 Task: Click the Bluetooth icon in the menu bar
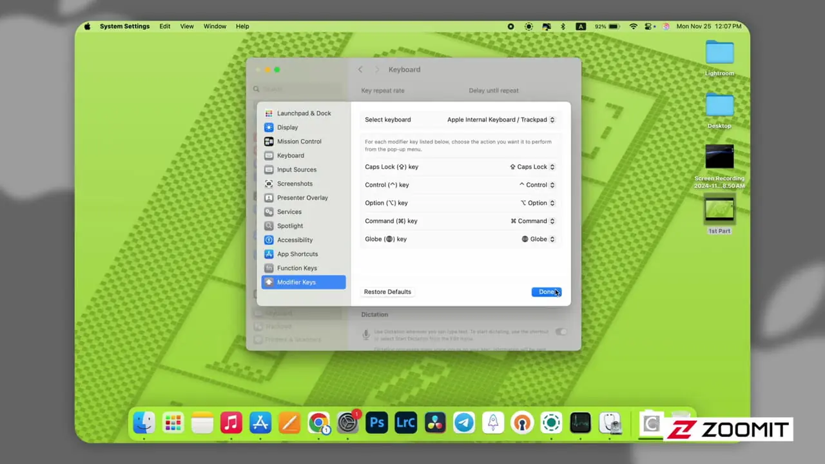563,26
